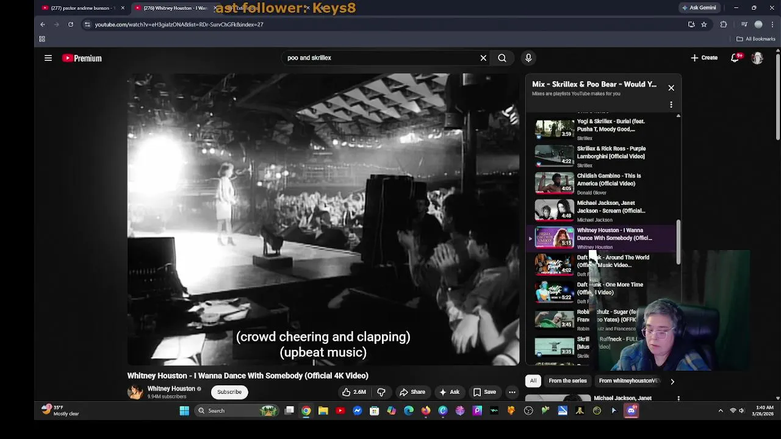Clear the search box with the X
Image resolution: width=781 pixels, height=439 pixels.
[483, 58]
